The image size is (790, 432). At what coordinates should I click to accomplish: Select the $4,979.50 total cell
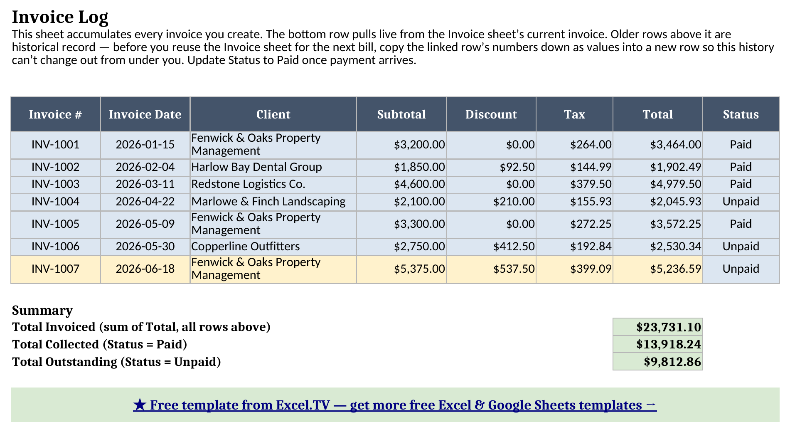pos(658,184)
